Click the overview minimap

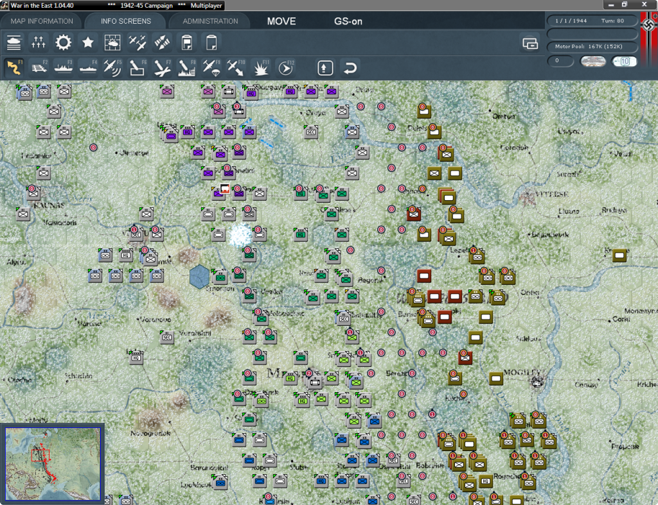[53, 464]
